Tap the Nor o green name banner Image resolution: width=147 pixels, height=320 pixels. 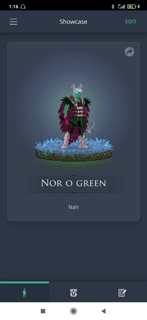pos(73,183)
